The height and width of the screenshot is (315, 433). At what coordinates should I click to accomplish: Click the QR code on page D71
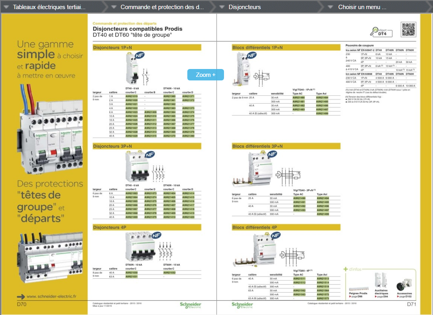(409, 30)
